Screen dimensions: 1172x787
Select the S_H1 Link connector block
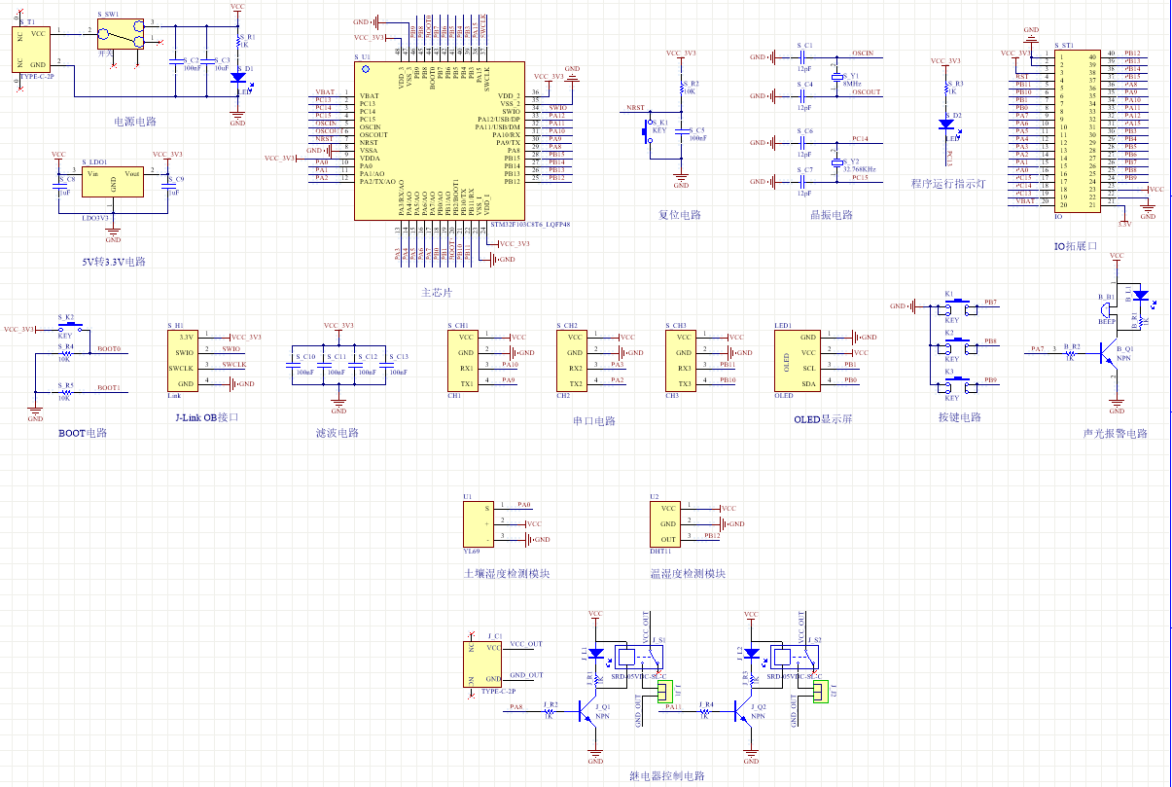pos(182,361)
